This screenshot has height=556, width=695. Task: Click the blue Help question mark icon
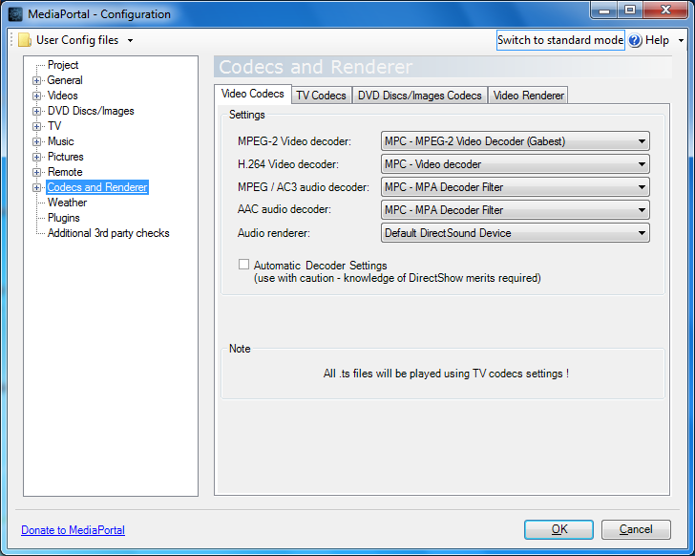636,40
